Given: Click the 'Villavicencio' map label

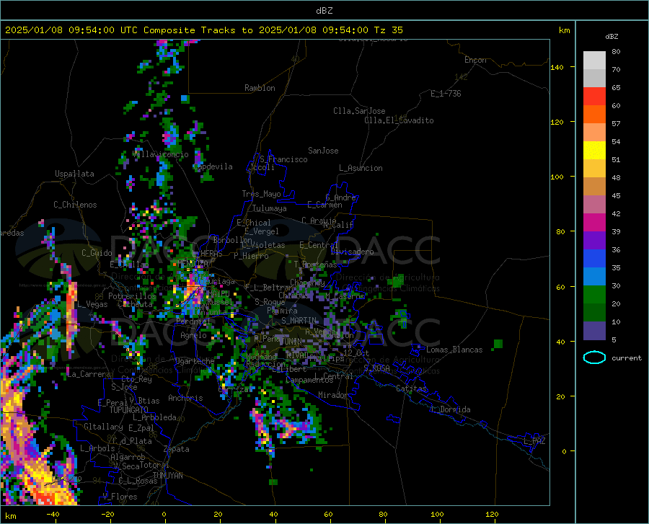Looking at the screenshot, I should 161,154.
